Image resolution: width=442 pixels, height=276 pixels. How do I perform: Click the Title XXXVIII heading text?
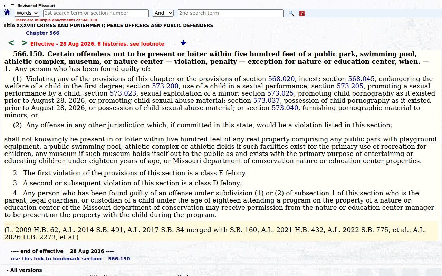point(108,26)
